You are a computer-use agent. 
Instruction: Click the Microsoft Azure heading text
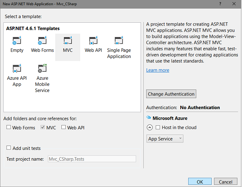tap(170, 118)
